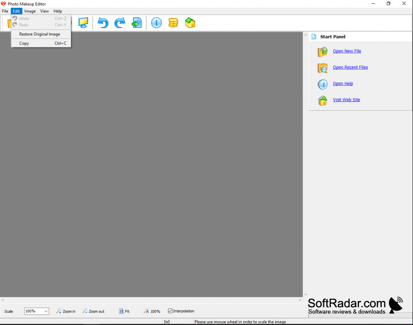413x325 pixels.
Task: Close the open Edit menu
Action: 17,11
